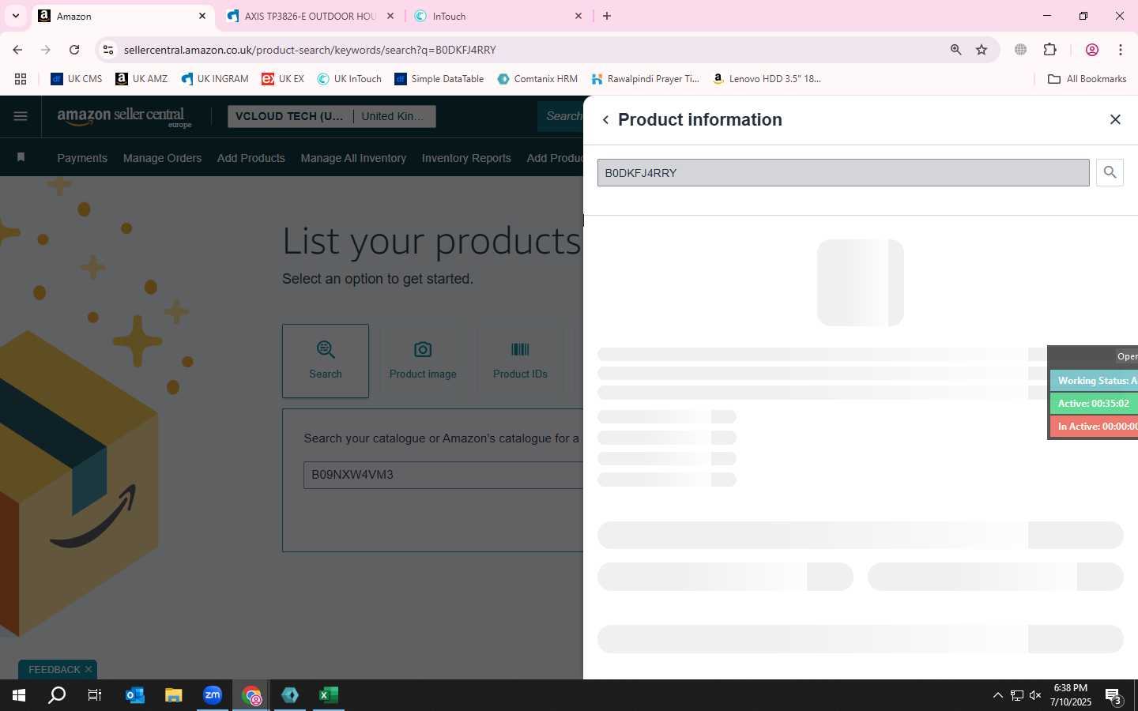Screen dimensions: 1138x711
Task: Click the Active 00:35:02 timer
Action: pyautogui.click(x=1094, y=404)
